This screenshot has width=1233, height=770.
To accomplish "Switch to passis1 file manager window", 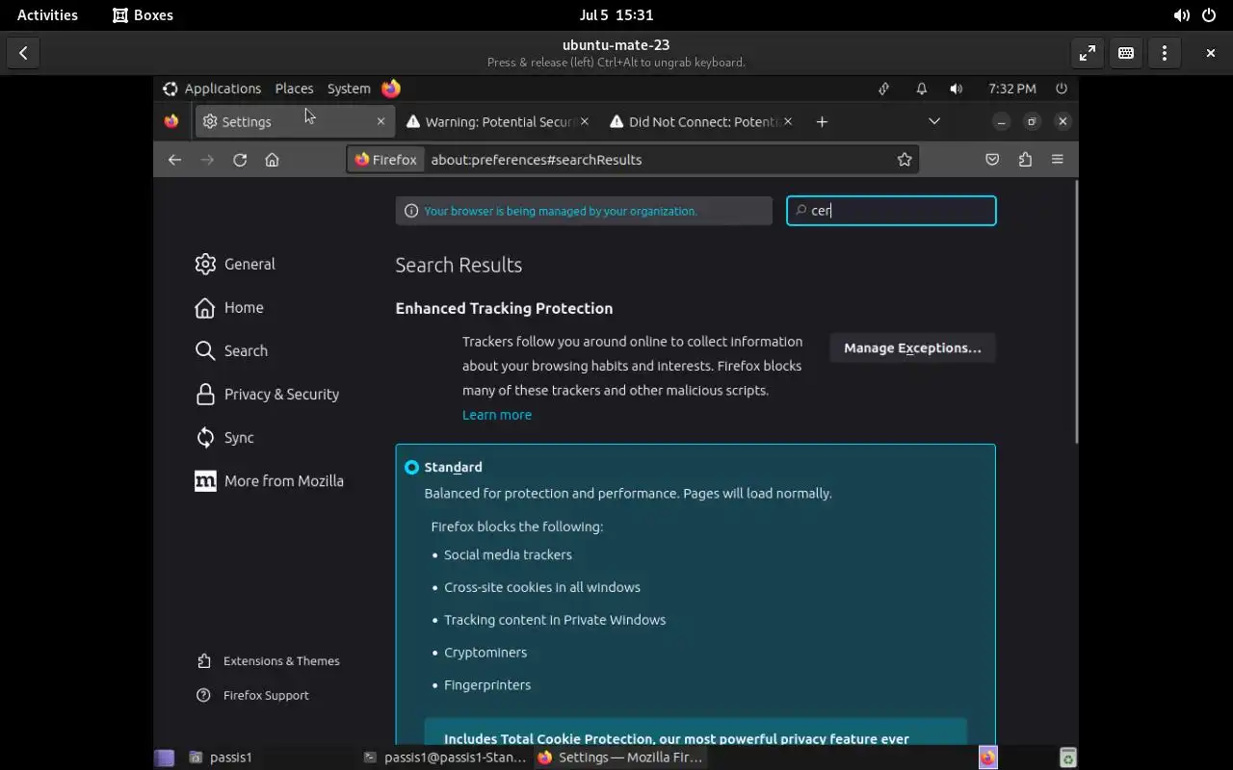I will coord(222,757).
